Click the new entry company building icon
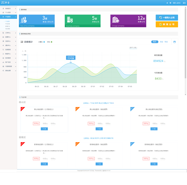Image resolution: width=187 pixels, height=185 pixels. point(23,20)
